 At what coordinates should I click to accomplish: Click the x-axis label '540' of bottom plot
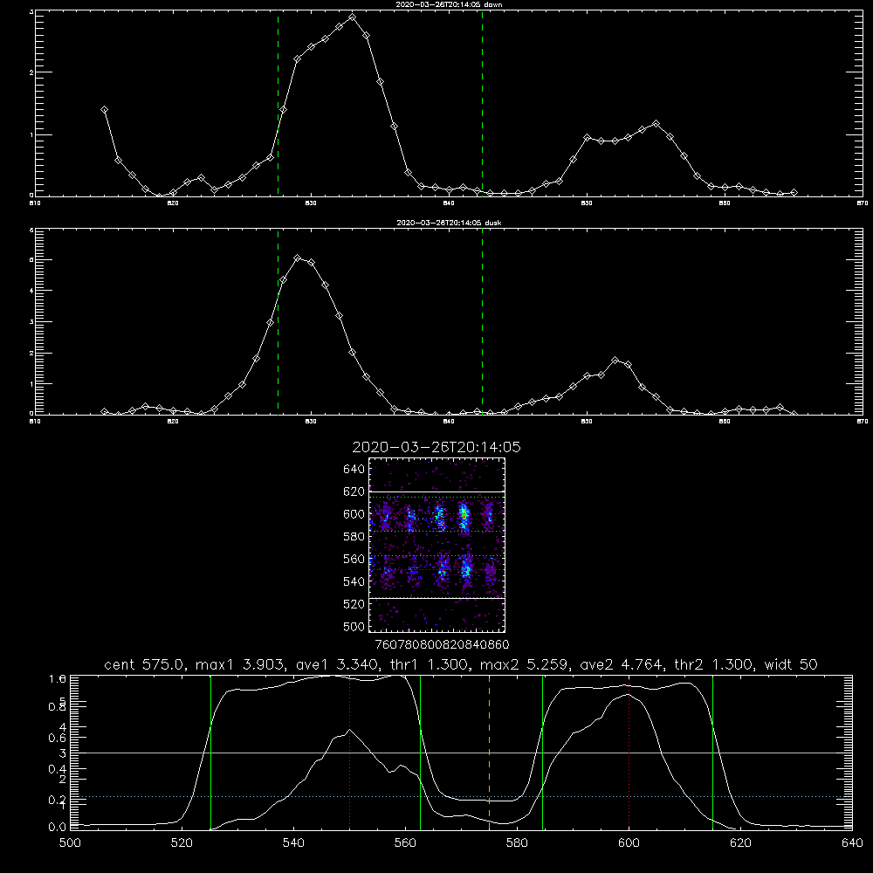[x=293, y=843]
